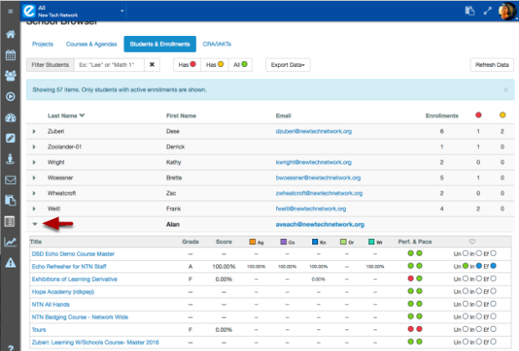
Task: Clear the Filter Students field with X
Action: (x=152, y=65)
